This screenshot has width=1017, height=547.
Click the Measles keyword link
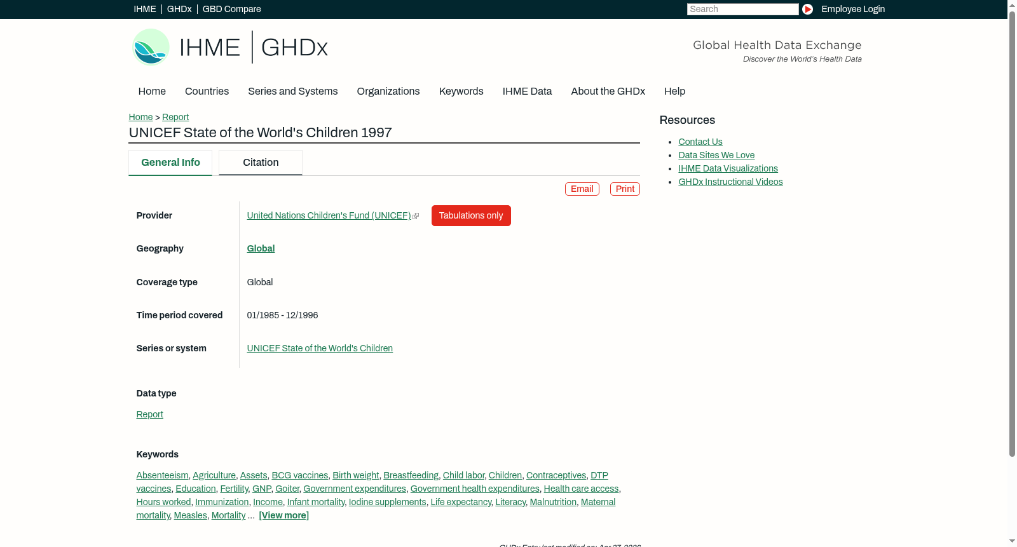coord(191,515)
